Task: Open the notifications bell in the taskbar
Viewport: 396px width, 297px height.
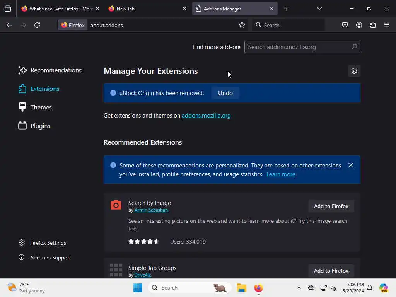Action: (x=370, y=288)
